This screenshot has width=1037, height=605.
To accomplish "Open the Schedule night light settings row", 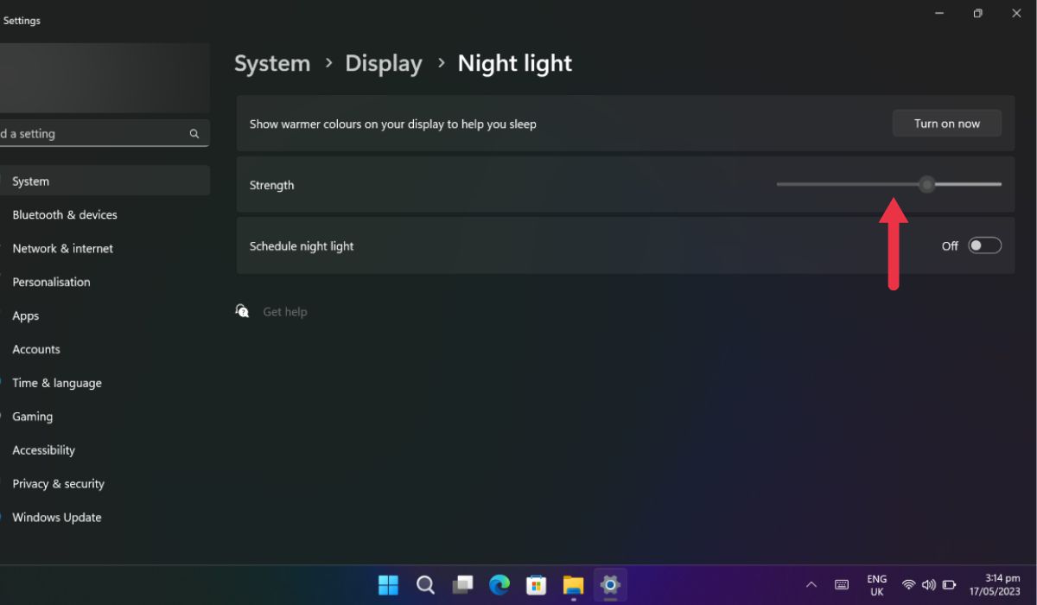I will pos(518,245).
